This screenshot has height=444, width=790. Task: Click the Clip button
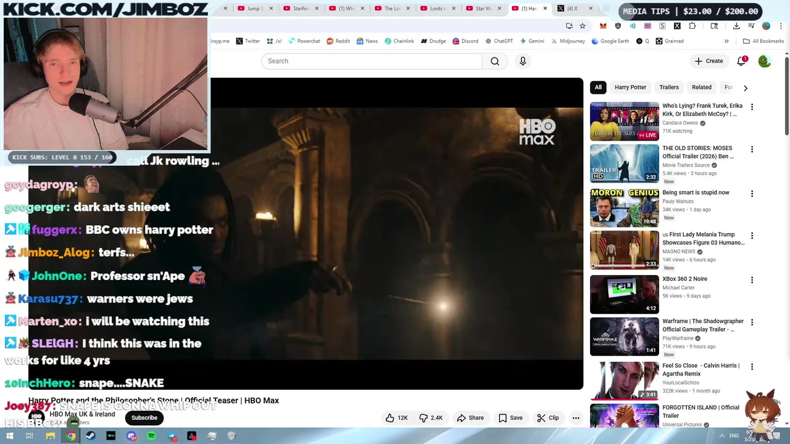point(548,417)
